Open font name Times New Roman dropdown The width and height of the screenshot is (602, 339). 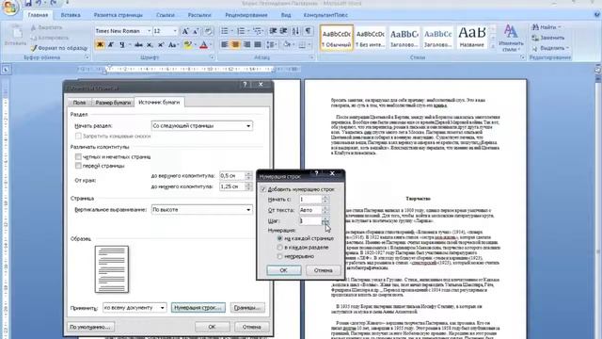tap(149, 31)
